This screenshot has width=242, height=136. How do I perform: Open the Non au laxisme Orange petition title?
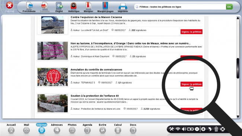pos(131,44)
